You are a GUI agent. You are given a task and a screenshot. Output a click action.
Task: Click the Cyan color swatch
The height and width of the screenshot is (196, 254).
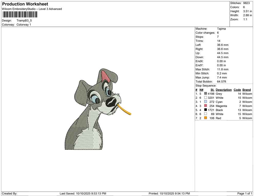(x=206, y=102)
